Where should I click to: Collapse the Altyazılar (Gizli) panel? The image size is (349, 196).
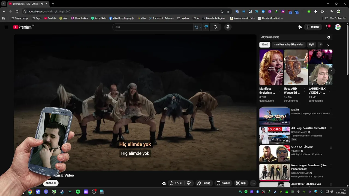coord(329,37)
